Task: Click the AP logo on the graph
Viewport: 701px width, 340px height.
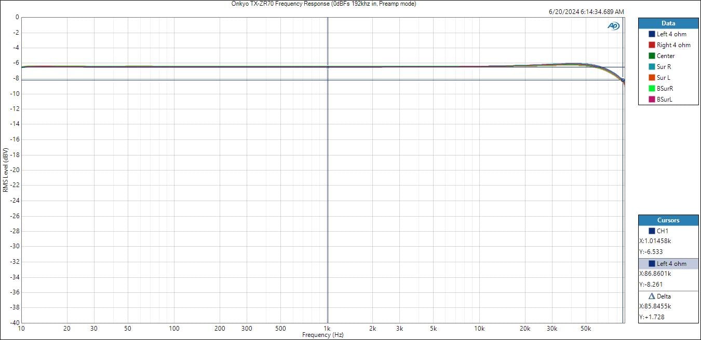Action: coord(614,26)
